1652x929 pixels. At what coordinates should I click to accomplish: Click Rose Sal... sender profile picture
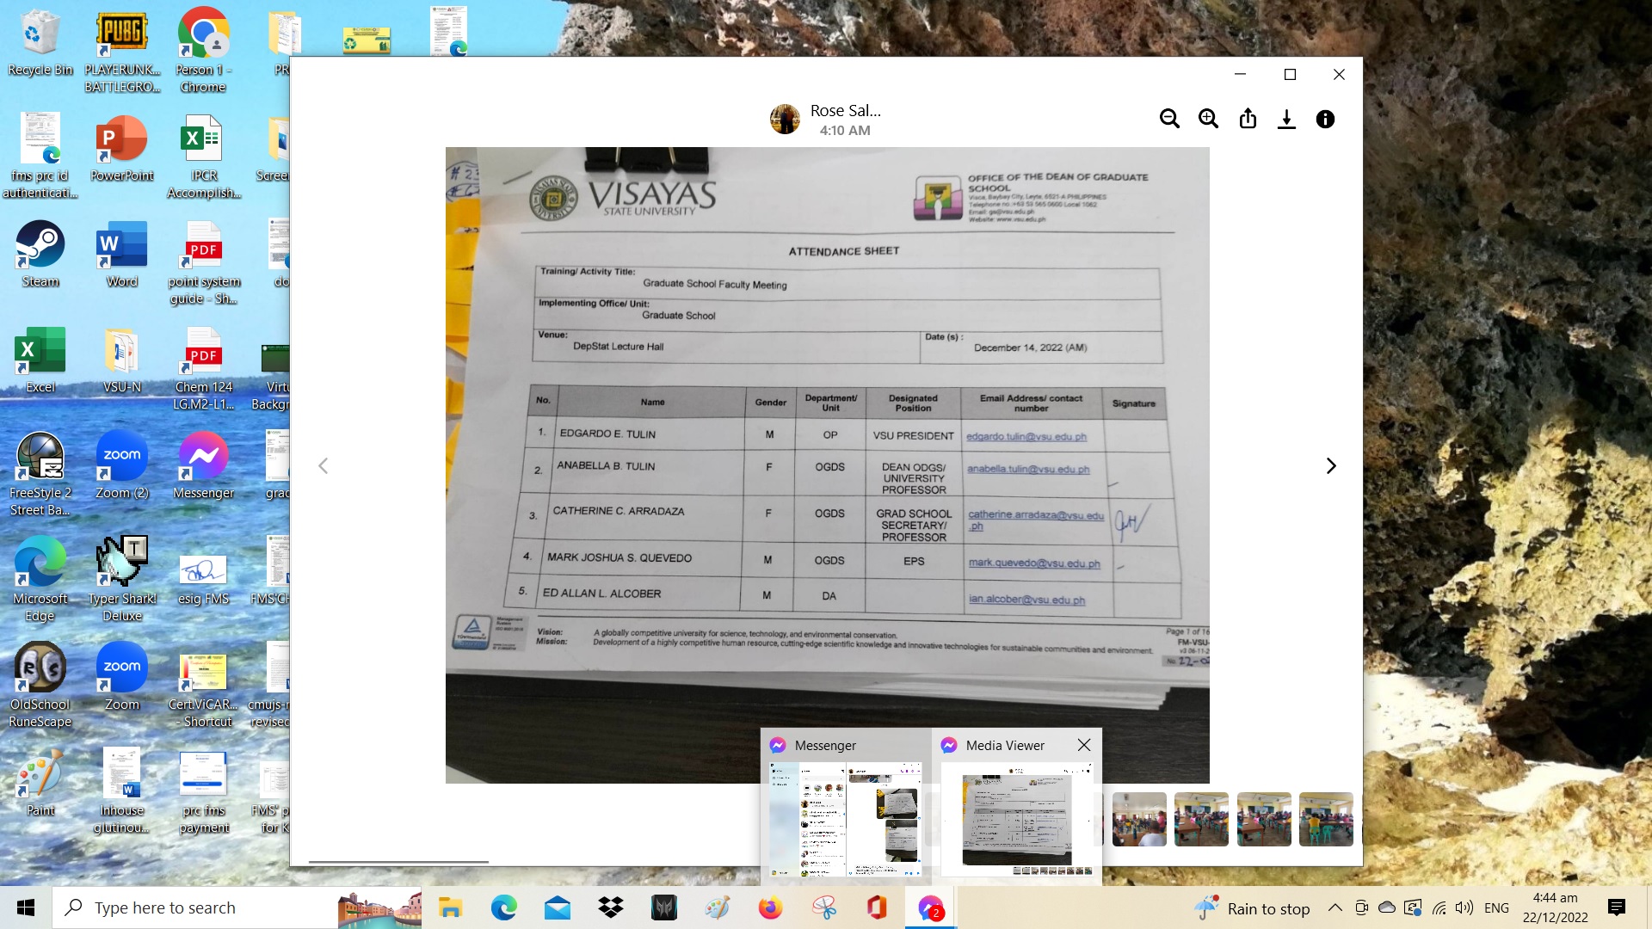pyautogui.click(x=785, y=119)
